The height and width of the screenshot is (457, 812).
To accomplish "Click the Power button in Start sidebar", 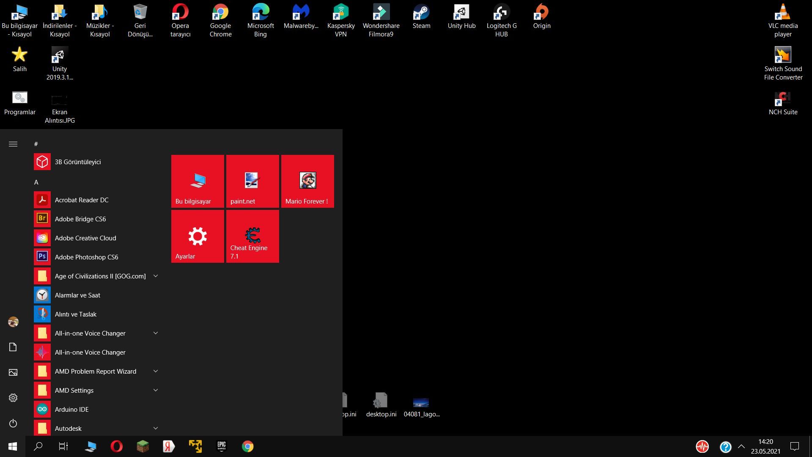I will click(13, 423).
